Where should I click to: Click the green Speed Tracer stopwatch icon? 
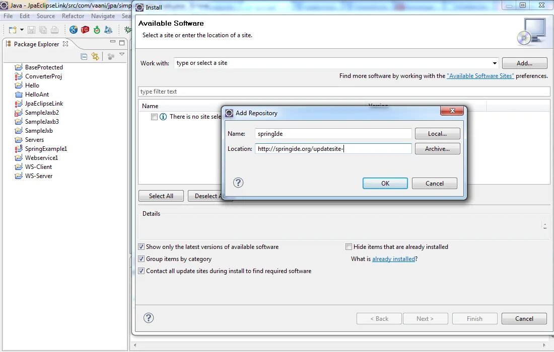[x=97, y=30]
